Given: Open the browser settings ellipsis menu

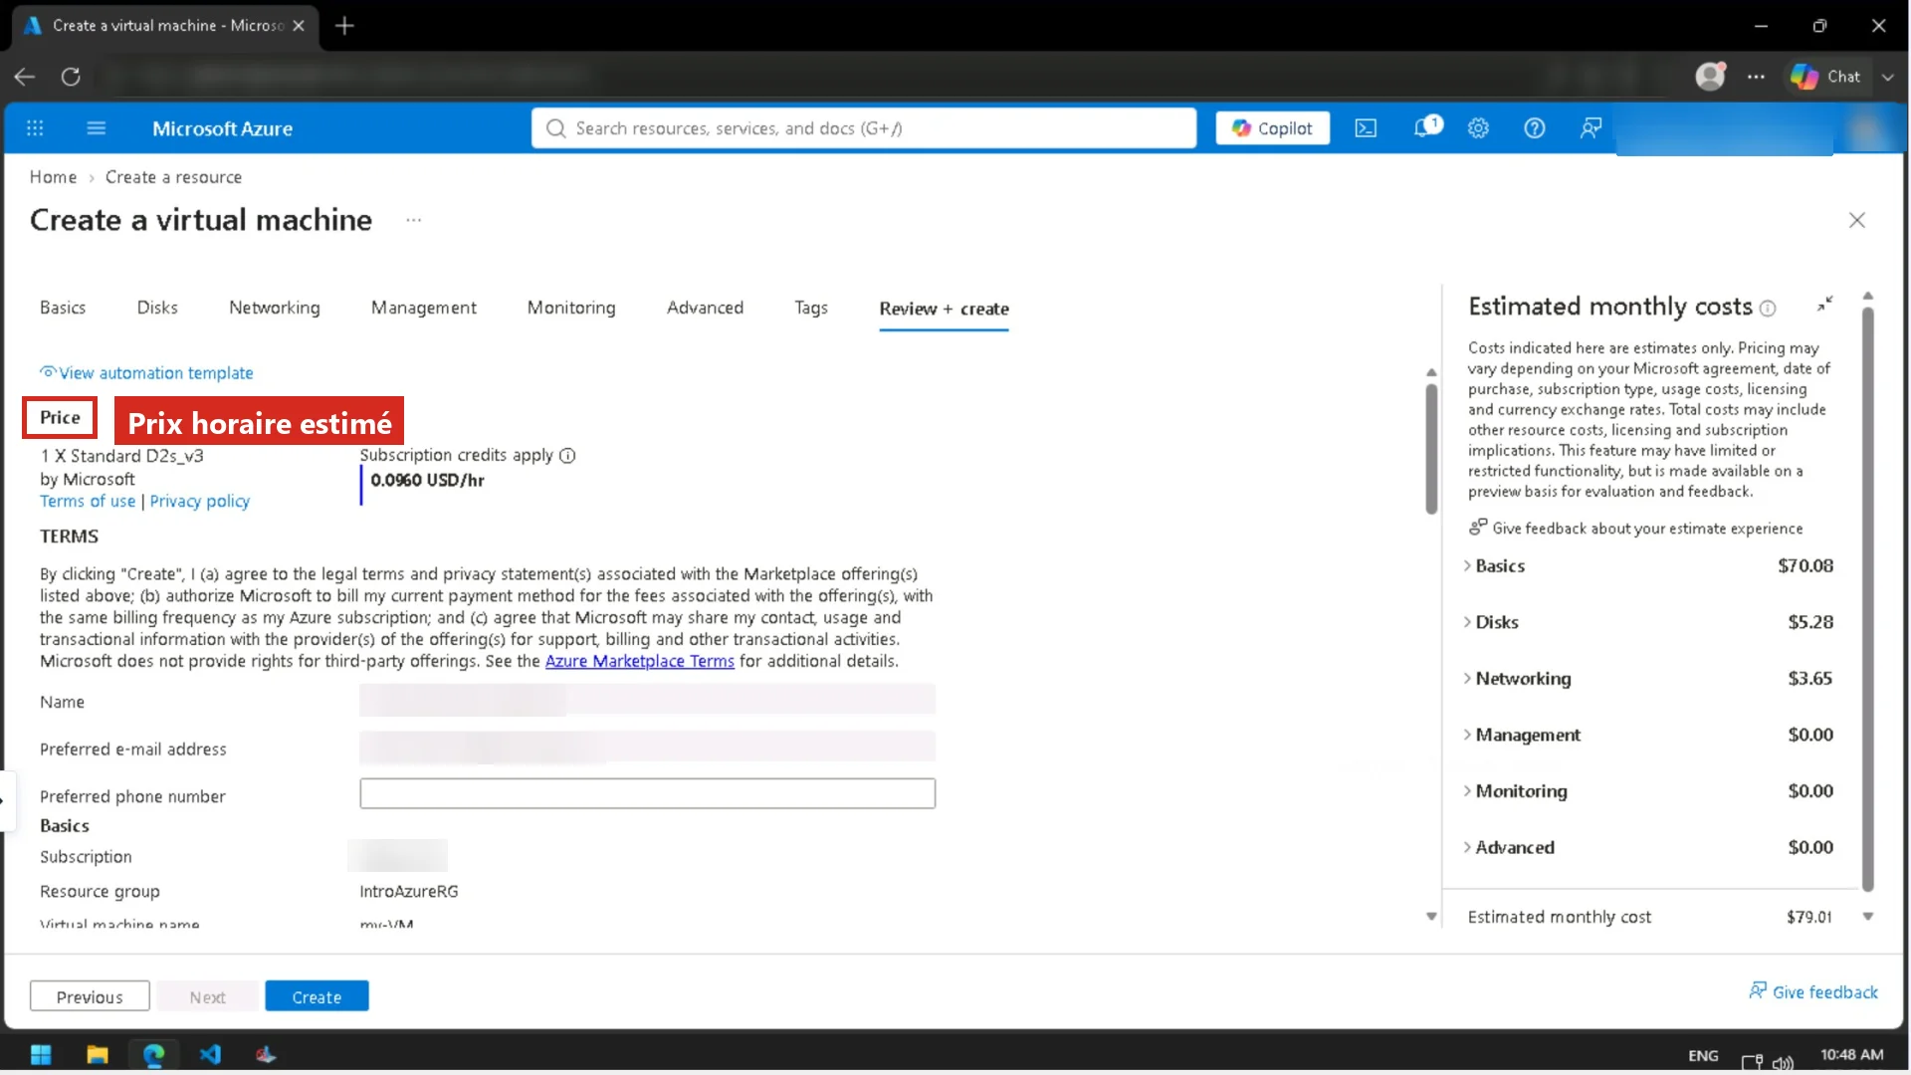Looking at the screenshot, I should tap(1756, 77).
